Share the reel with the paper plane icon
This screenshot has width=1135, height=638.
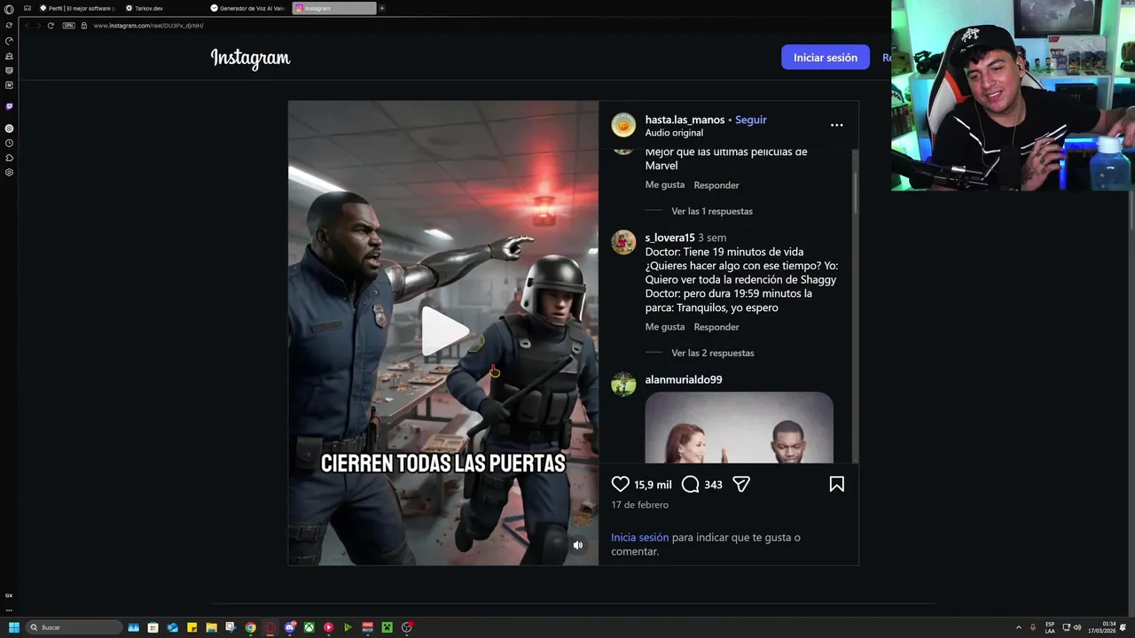coord(741,484)
